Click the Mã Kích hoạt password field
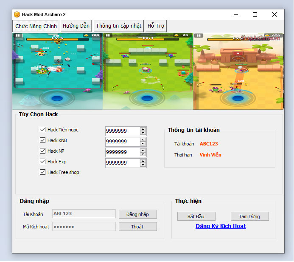 point(84,226)
